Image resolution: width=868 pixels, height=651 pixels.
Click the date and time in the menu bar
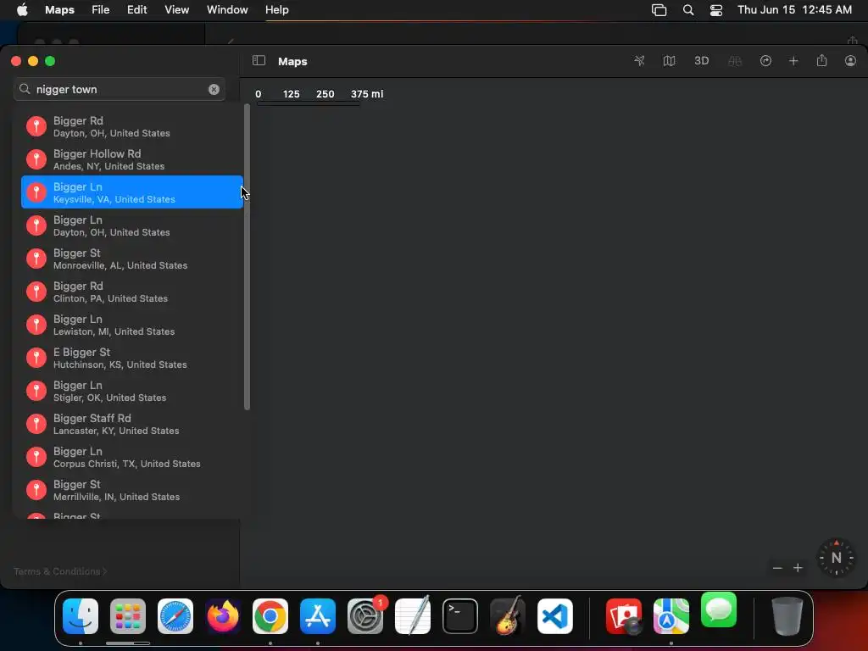tap(794, 9)
